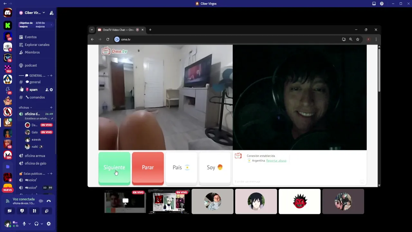
Task: Mute the microphone
Action: (24, 224)
